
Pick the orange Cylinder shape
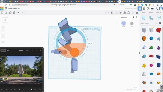[x=144, y=38]
